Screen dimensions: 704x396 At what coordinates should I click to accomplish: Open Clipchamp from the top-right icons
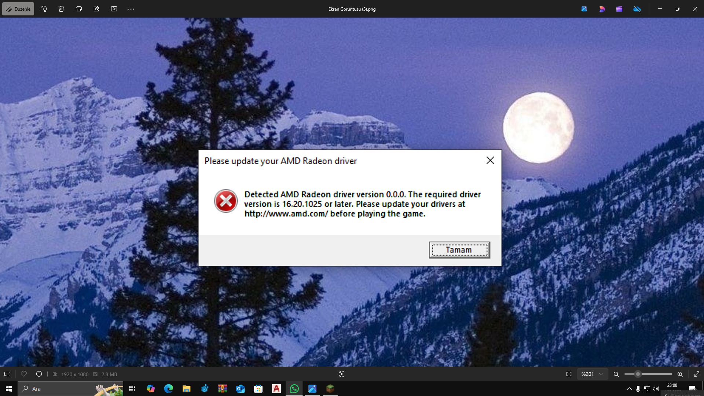click(x=619, y=9)
